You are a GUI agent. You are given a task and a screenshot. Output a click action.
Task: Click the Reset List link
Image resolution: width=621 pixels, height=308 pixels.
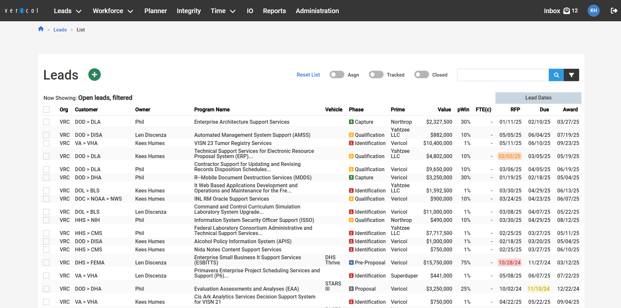click(x=308, y=75)
